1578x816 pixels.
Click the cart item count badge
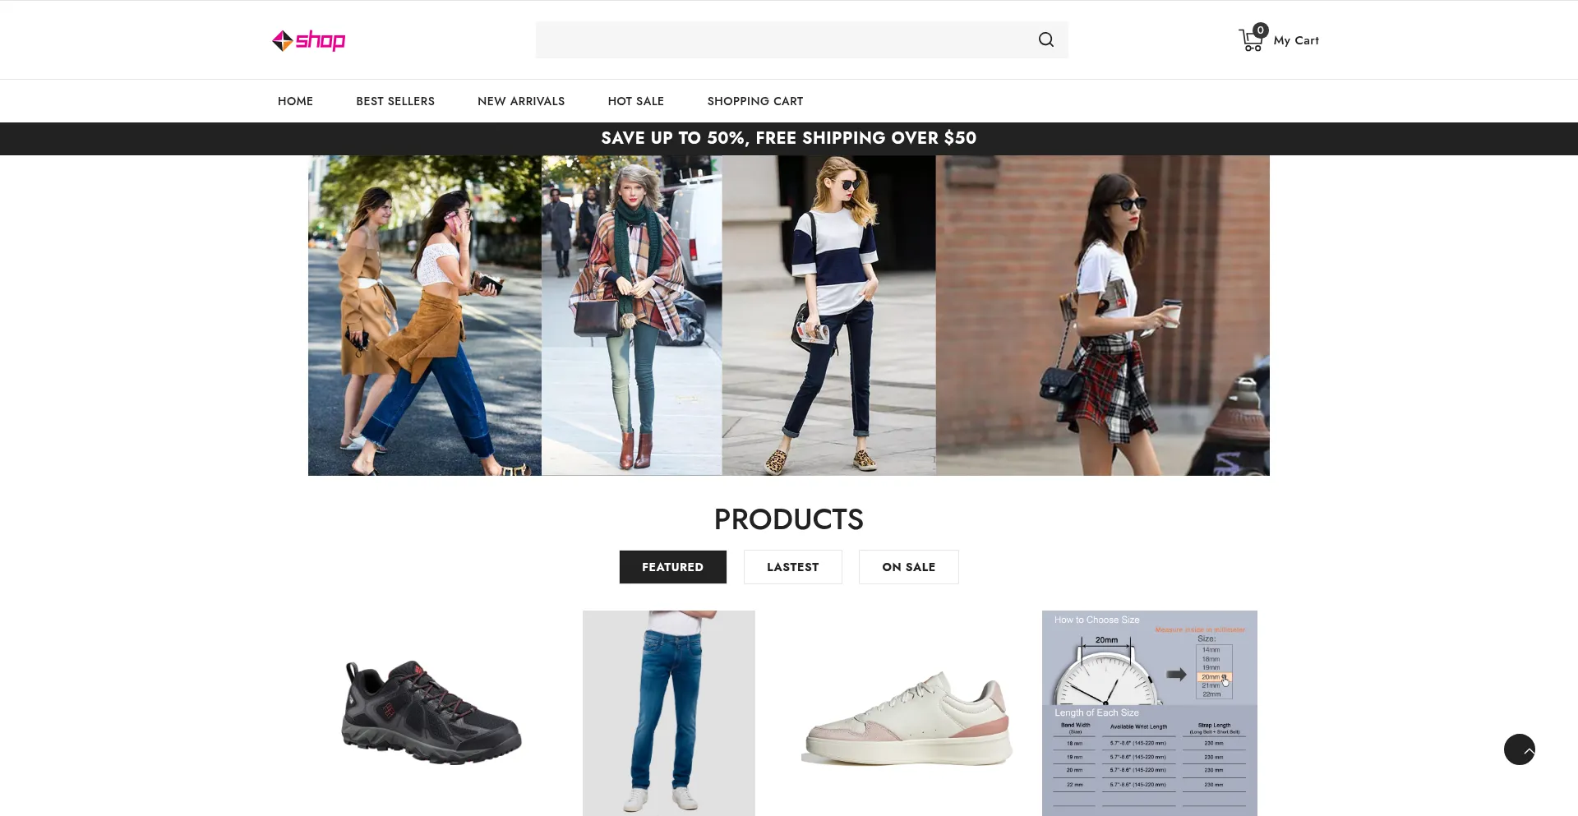1260,30
